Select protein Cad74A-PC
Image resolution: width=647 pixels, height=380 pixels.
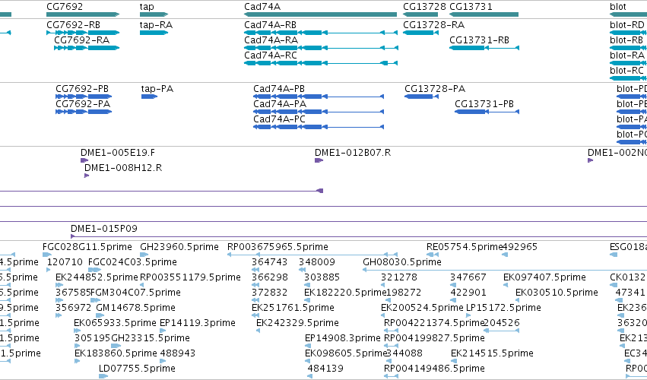click(x=319, y=127)
